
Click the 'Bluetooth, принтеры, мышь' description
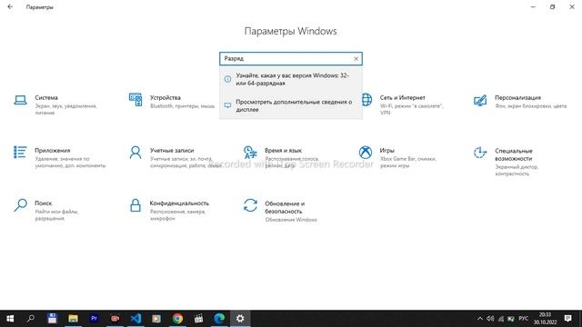click(182, 106)
